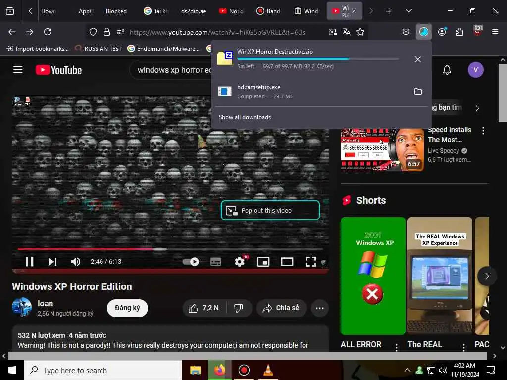Open Firefox account icon
The height and width of the screenshot is (380, 507).
442,32
